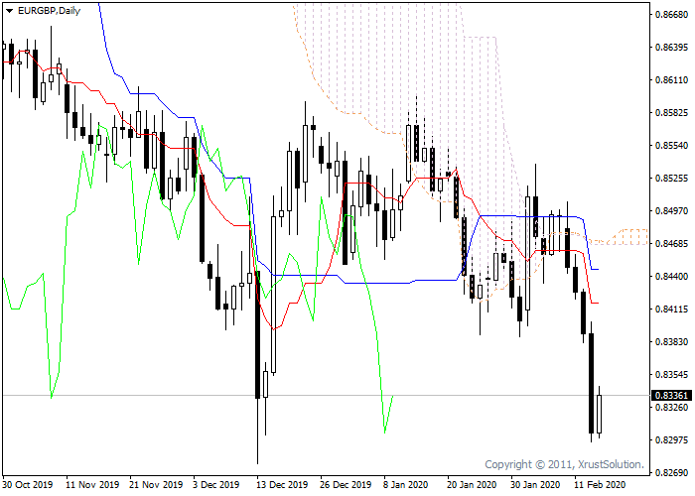This screenshot has width=695, height=496.
Task: Click the 0.82690 price axis label
Action: pyautogui.click(x=672, y=473)
